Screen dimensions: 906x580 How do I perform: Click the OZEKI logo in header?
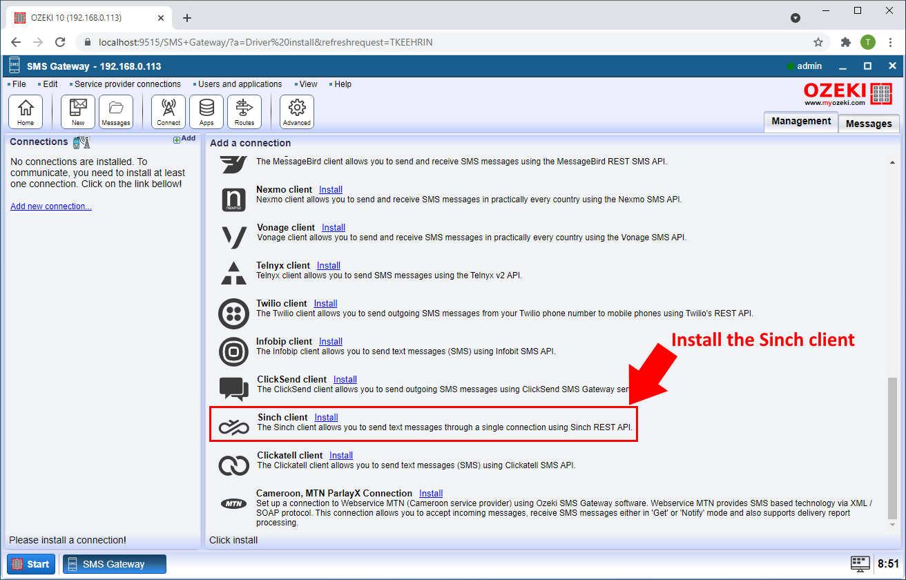pos(848,93)
